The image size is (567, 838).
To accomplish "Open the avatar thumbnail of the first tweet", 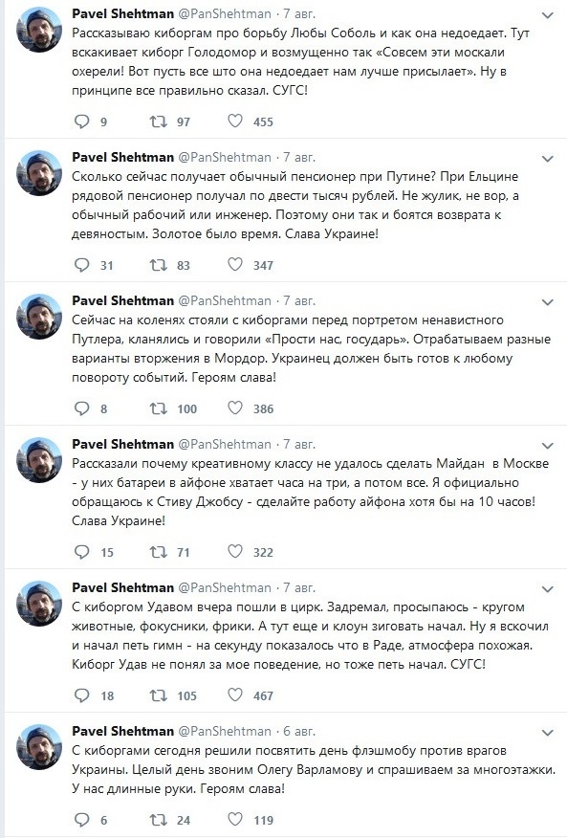I will [39, 30].
